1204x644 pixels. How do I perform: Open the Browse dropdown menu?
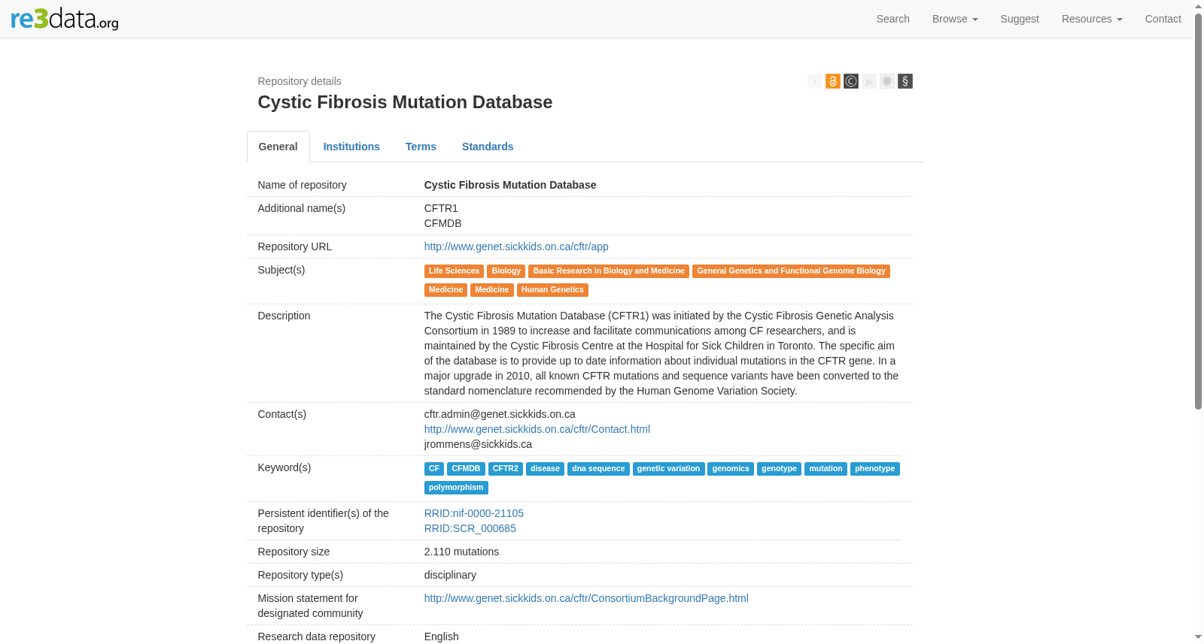pos(954,19)
